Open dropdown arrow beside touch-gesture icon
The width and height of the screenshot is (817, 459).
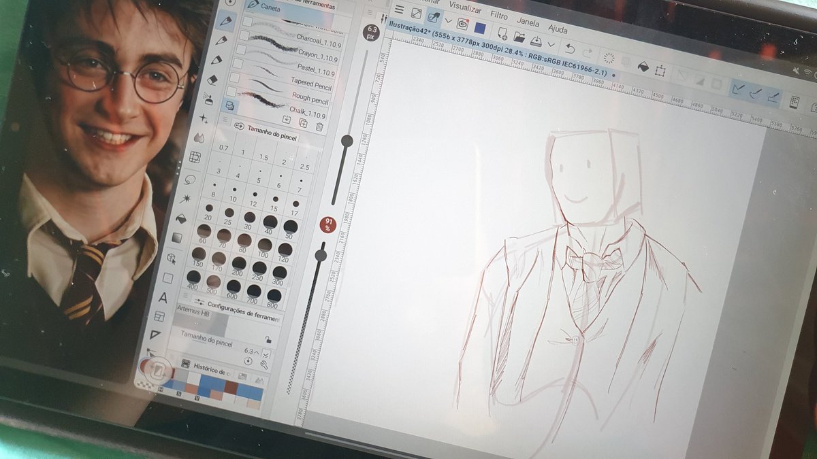[447, 20]
